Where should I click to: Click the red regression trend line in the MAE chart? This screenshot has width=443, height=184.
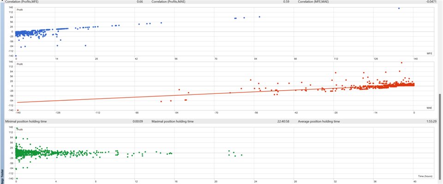(x=215, y=94)
